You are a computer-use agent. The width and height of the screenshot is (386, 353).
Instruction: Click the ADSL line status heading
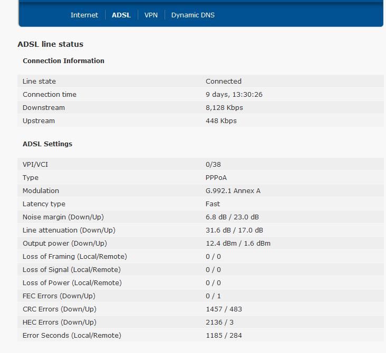click(50, 44)
